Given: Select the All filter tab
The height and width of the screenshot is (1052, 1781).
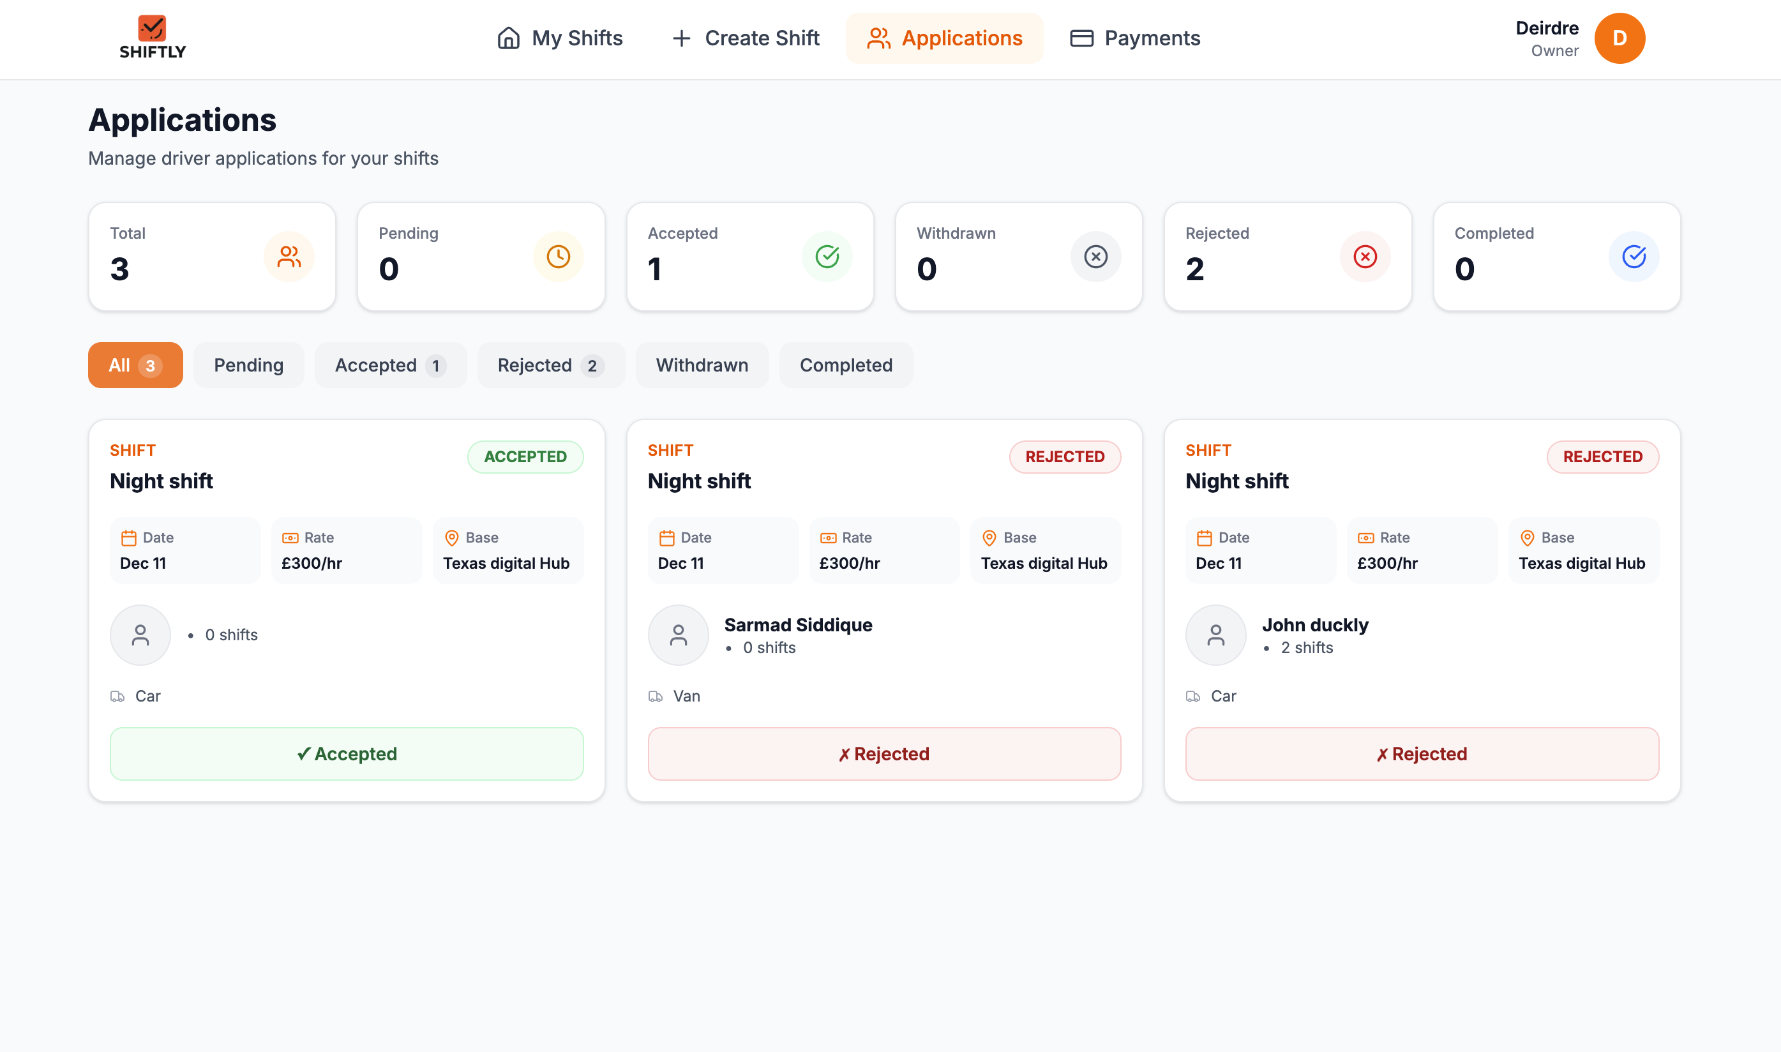Looking at the screenshot, I should pos(135,365).
